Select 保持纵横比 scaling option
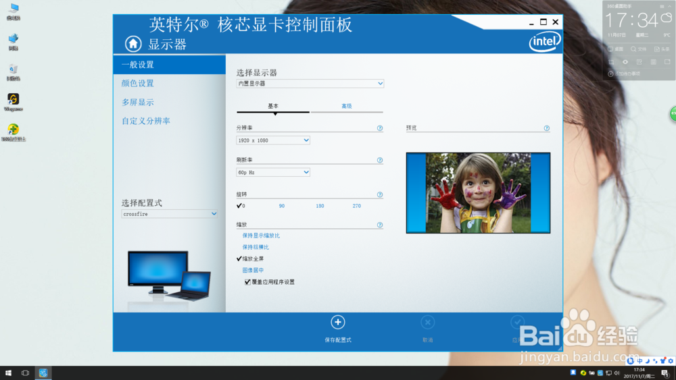 coord(256,247)
